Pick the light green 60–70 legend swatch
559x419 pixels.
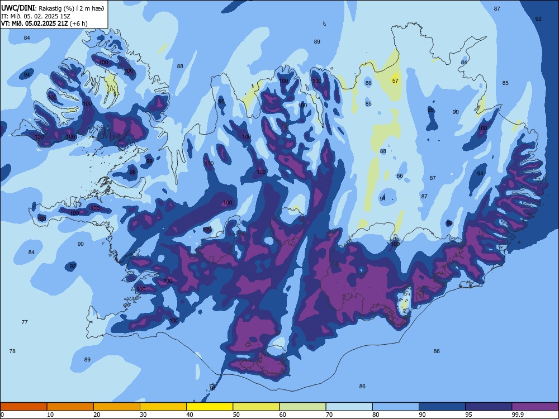302,407
